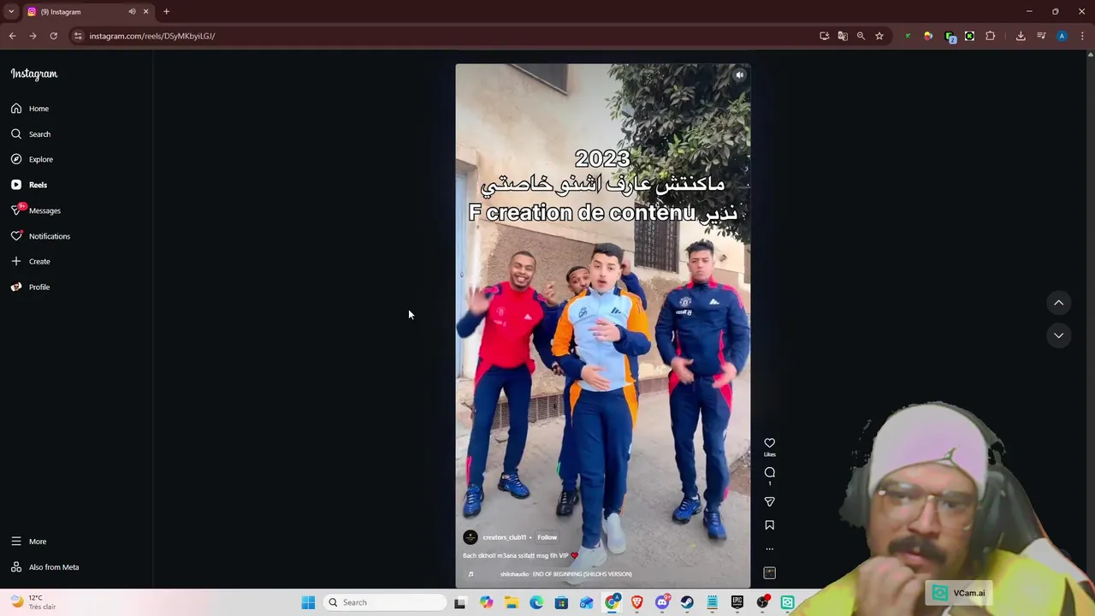Open Steam from the taskbar
The width and height of the screenshot is (1095, 616).
click(x=687, y=602)
